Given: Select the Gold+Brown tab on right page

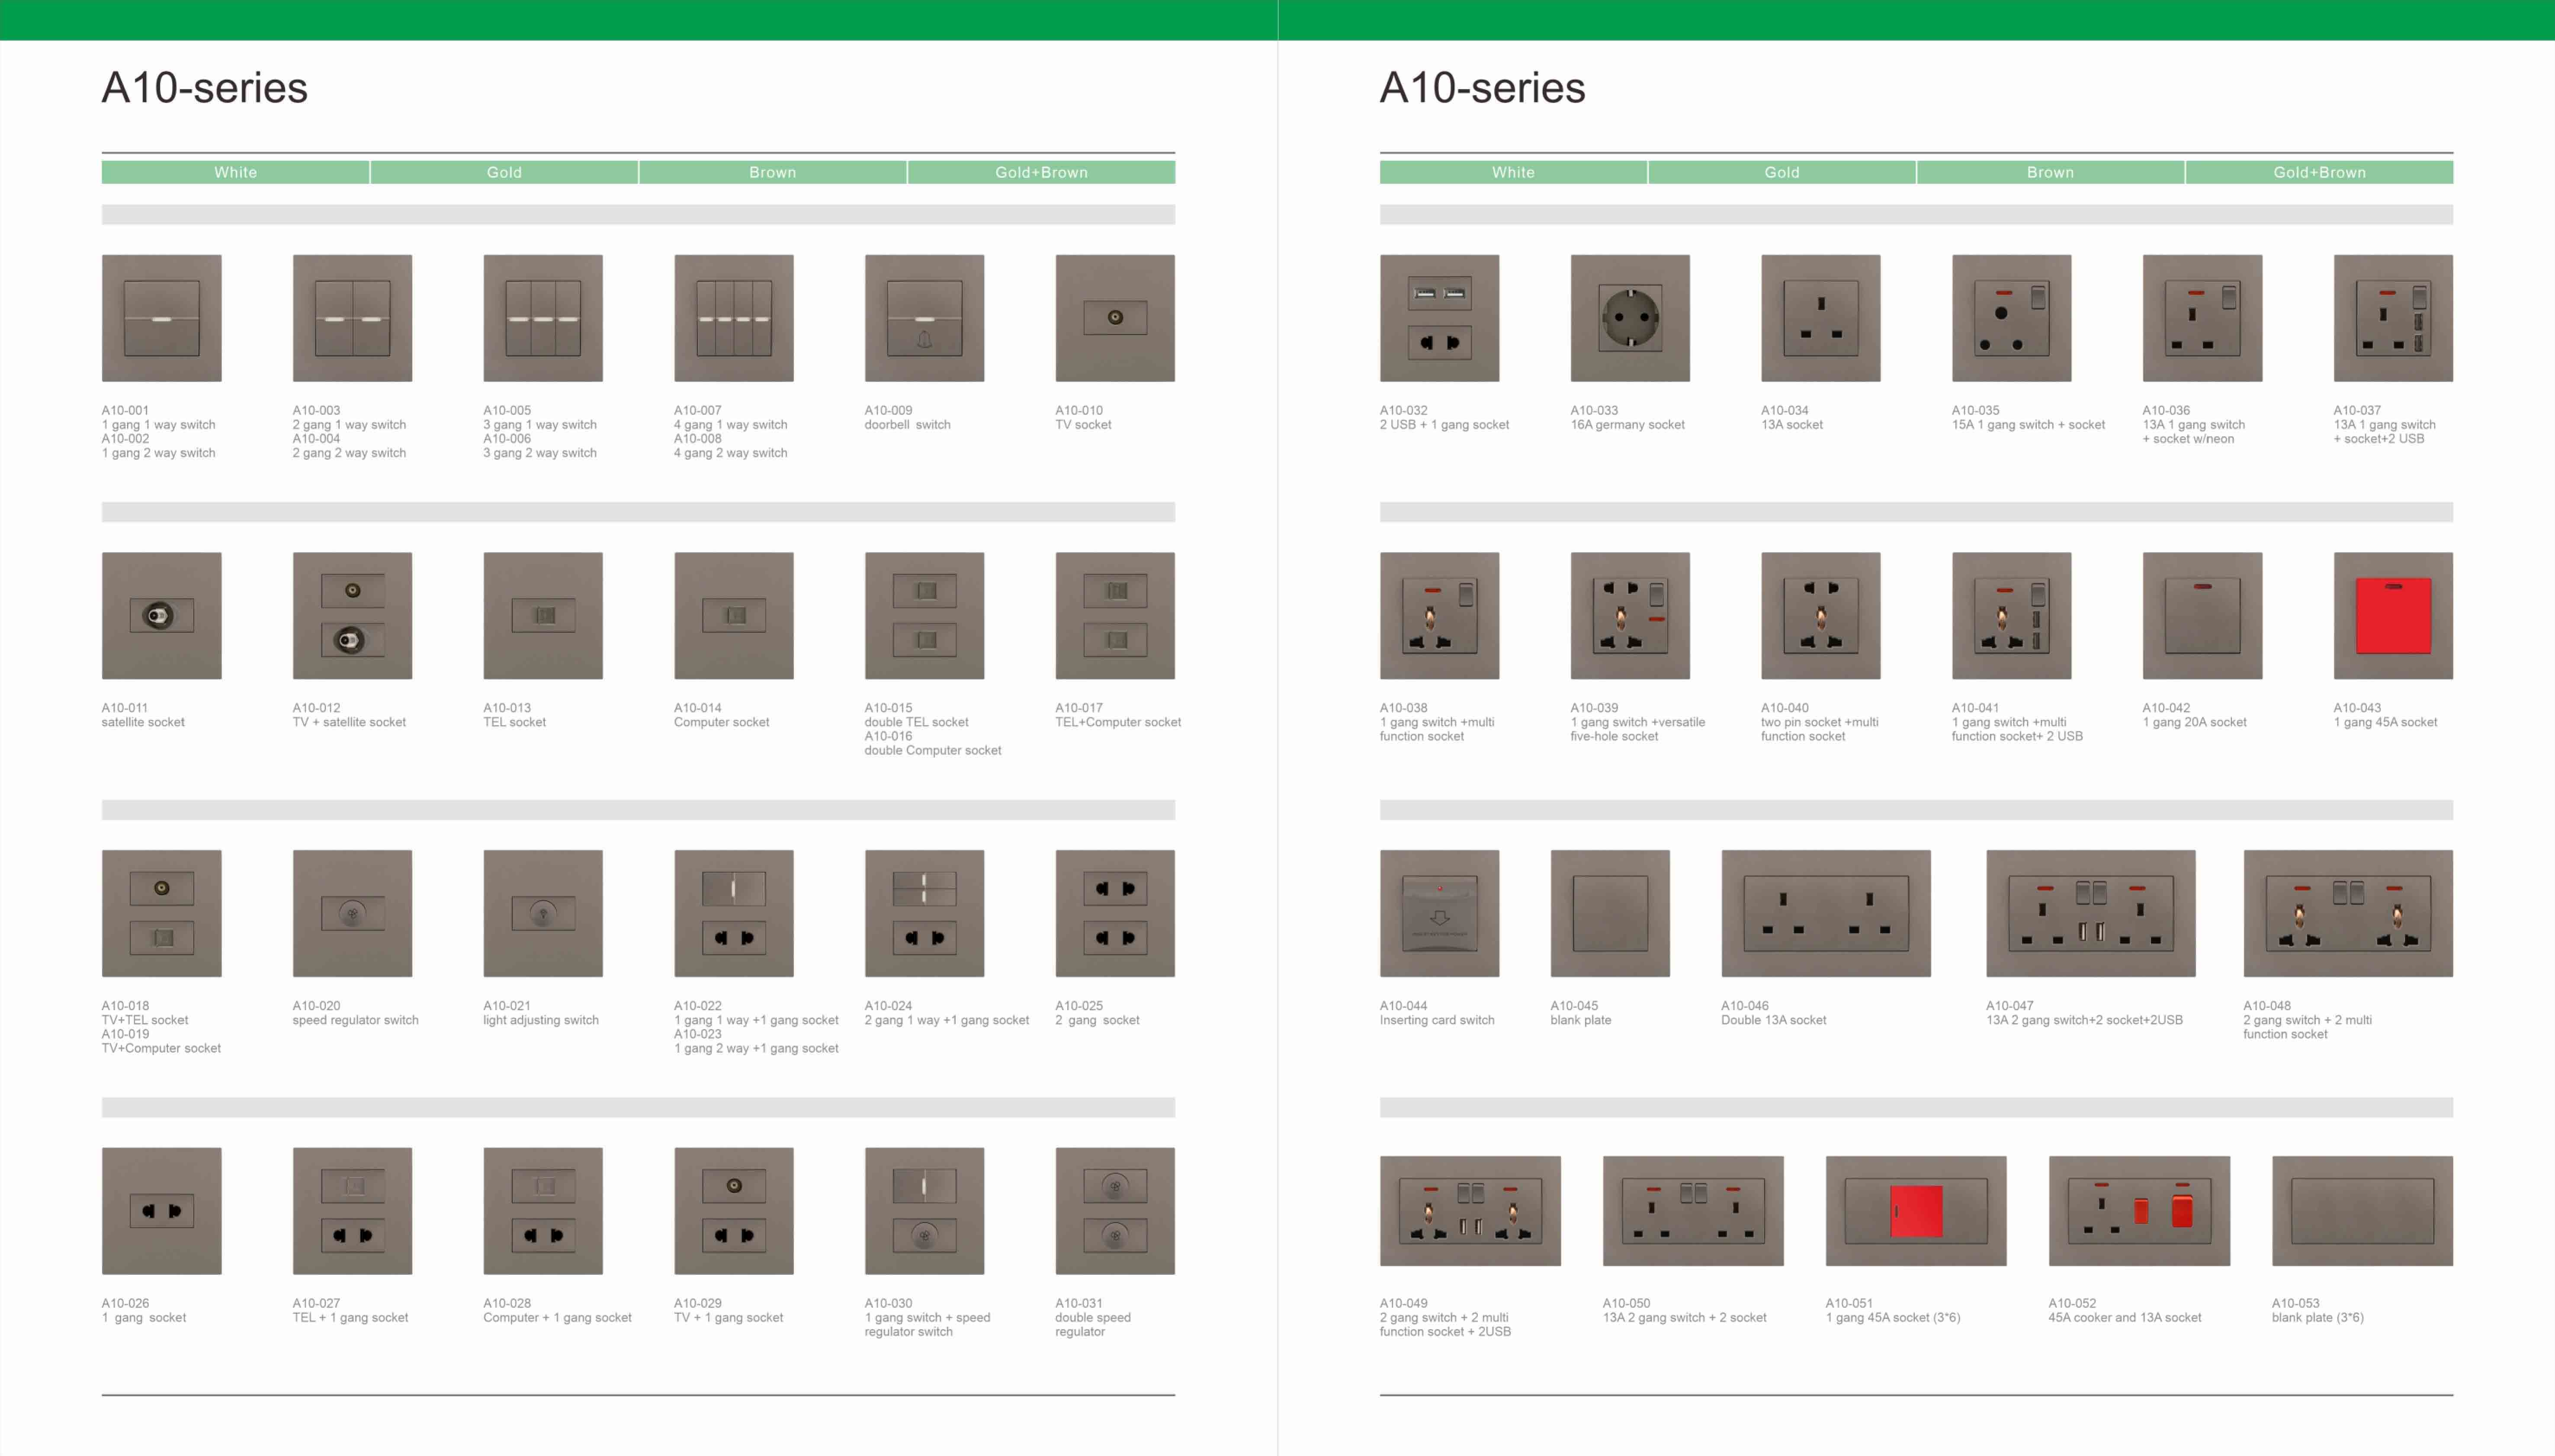Looking at the screenshot, I should (x=2320, y=172).
